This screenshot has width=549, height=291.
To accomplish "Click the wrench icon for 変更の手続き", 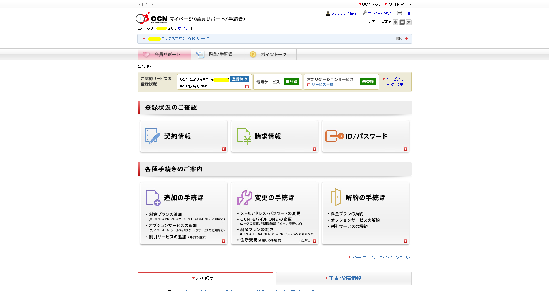I will click(x=245, y=198).
